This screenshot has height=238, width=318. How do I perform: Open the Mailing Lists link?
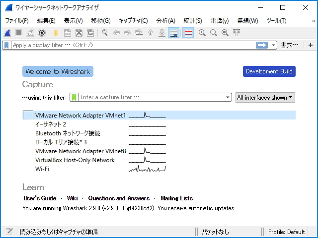[177, 198]
